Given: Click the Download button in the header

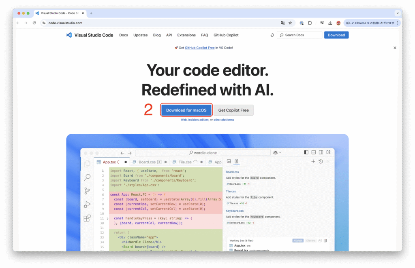Looking at the screenshot, I should tap(336, 35).
